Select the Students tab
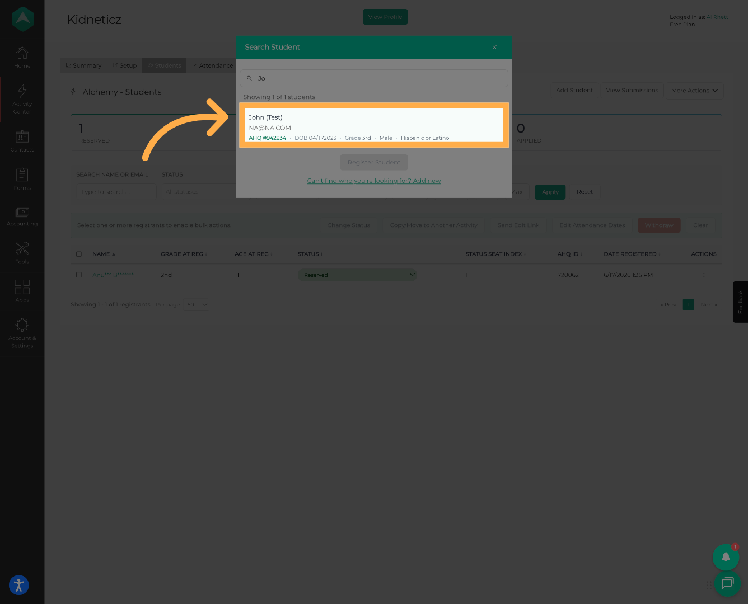748x604 pixels. 165,65
